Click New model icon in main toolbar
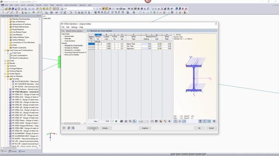 [x=3, y=9]
